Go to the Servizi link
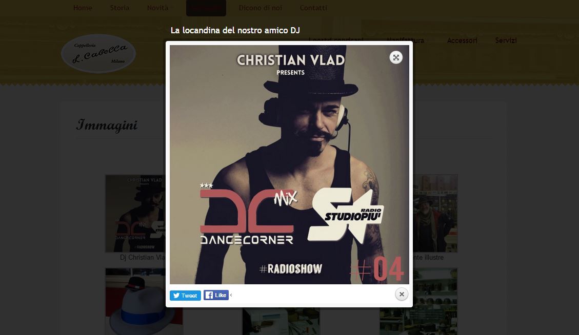This screenshot has width=579, height=335. click(506, 40)
